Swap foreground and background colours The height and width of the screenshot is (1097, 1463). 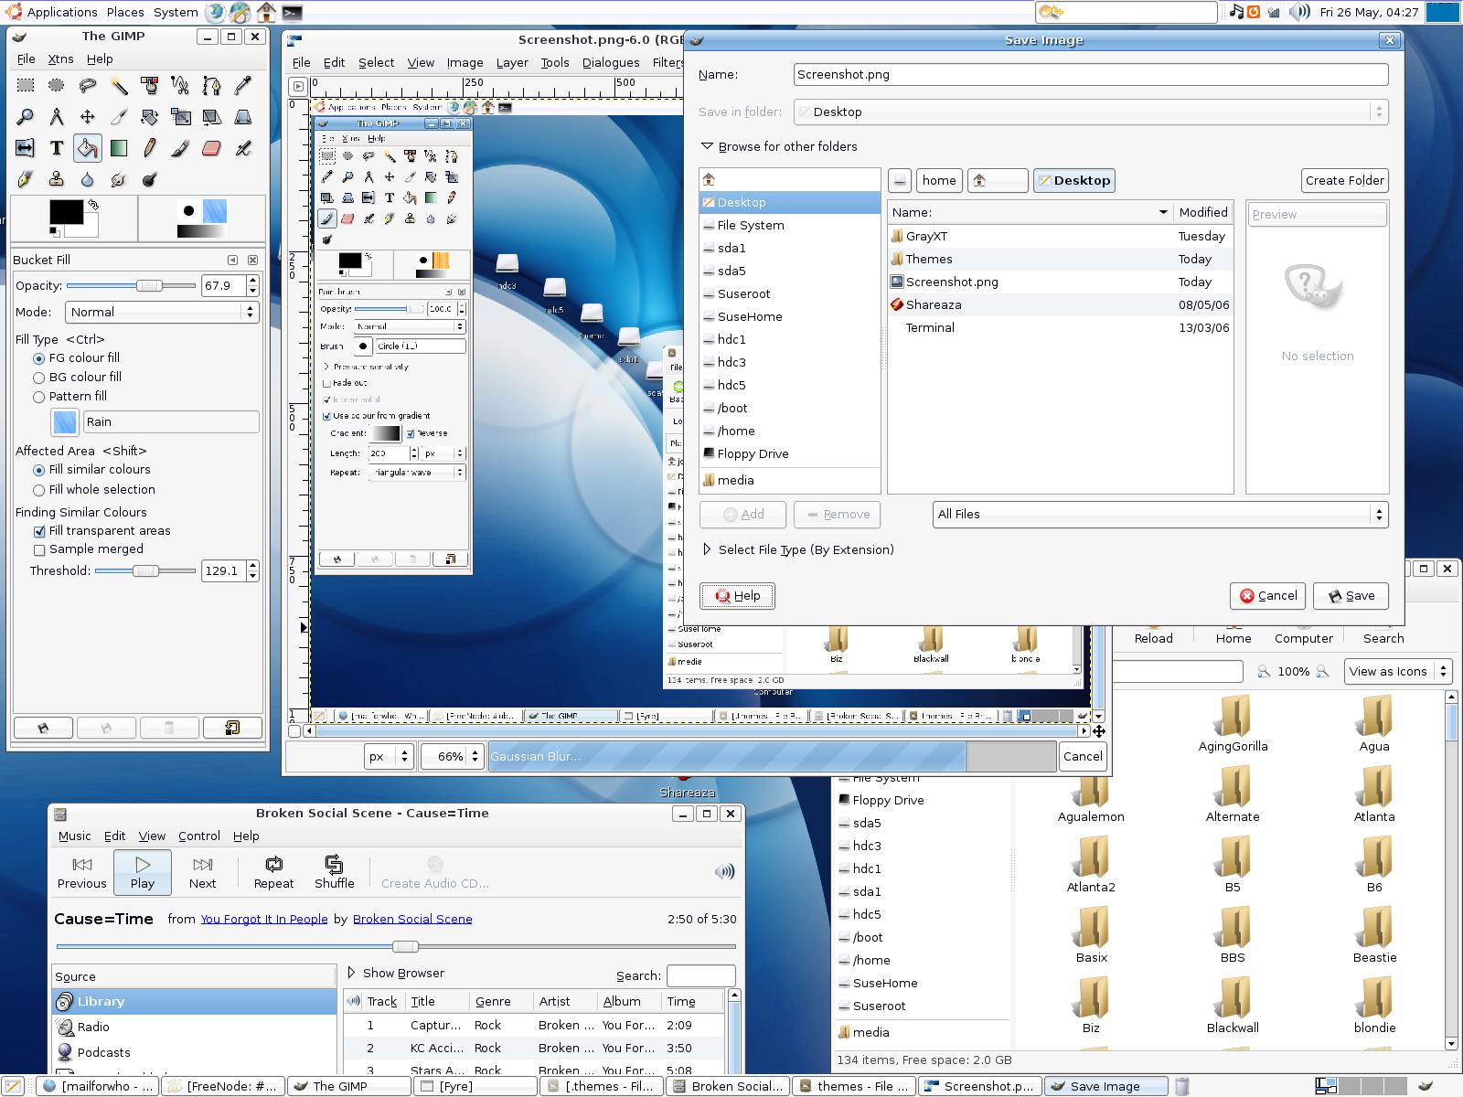93,205
